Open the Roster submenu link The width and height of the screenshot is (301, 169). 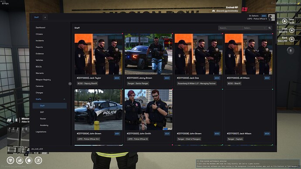click(x=43, y=119)
